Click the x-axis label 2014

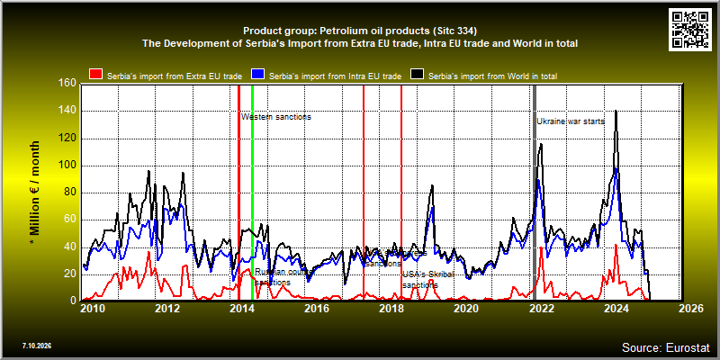click(x=244, y=309)
